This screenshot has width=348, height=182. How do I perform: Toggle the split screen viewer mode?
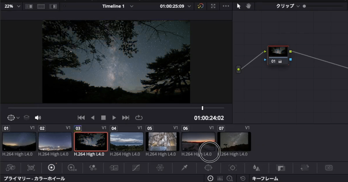click(x=41, y=6)
